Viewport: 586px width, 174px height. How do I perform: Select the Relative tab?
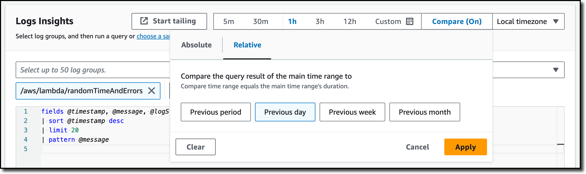247,45
